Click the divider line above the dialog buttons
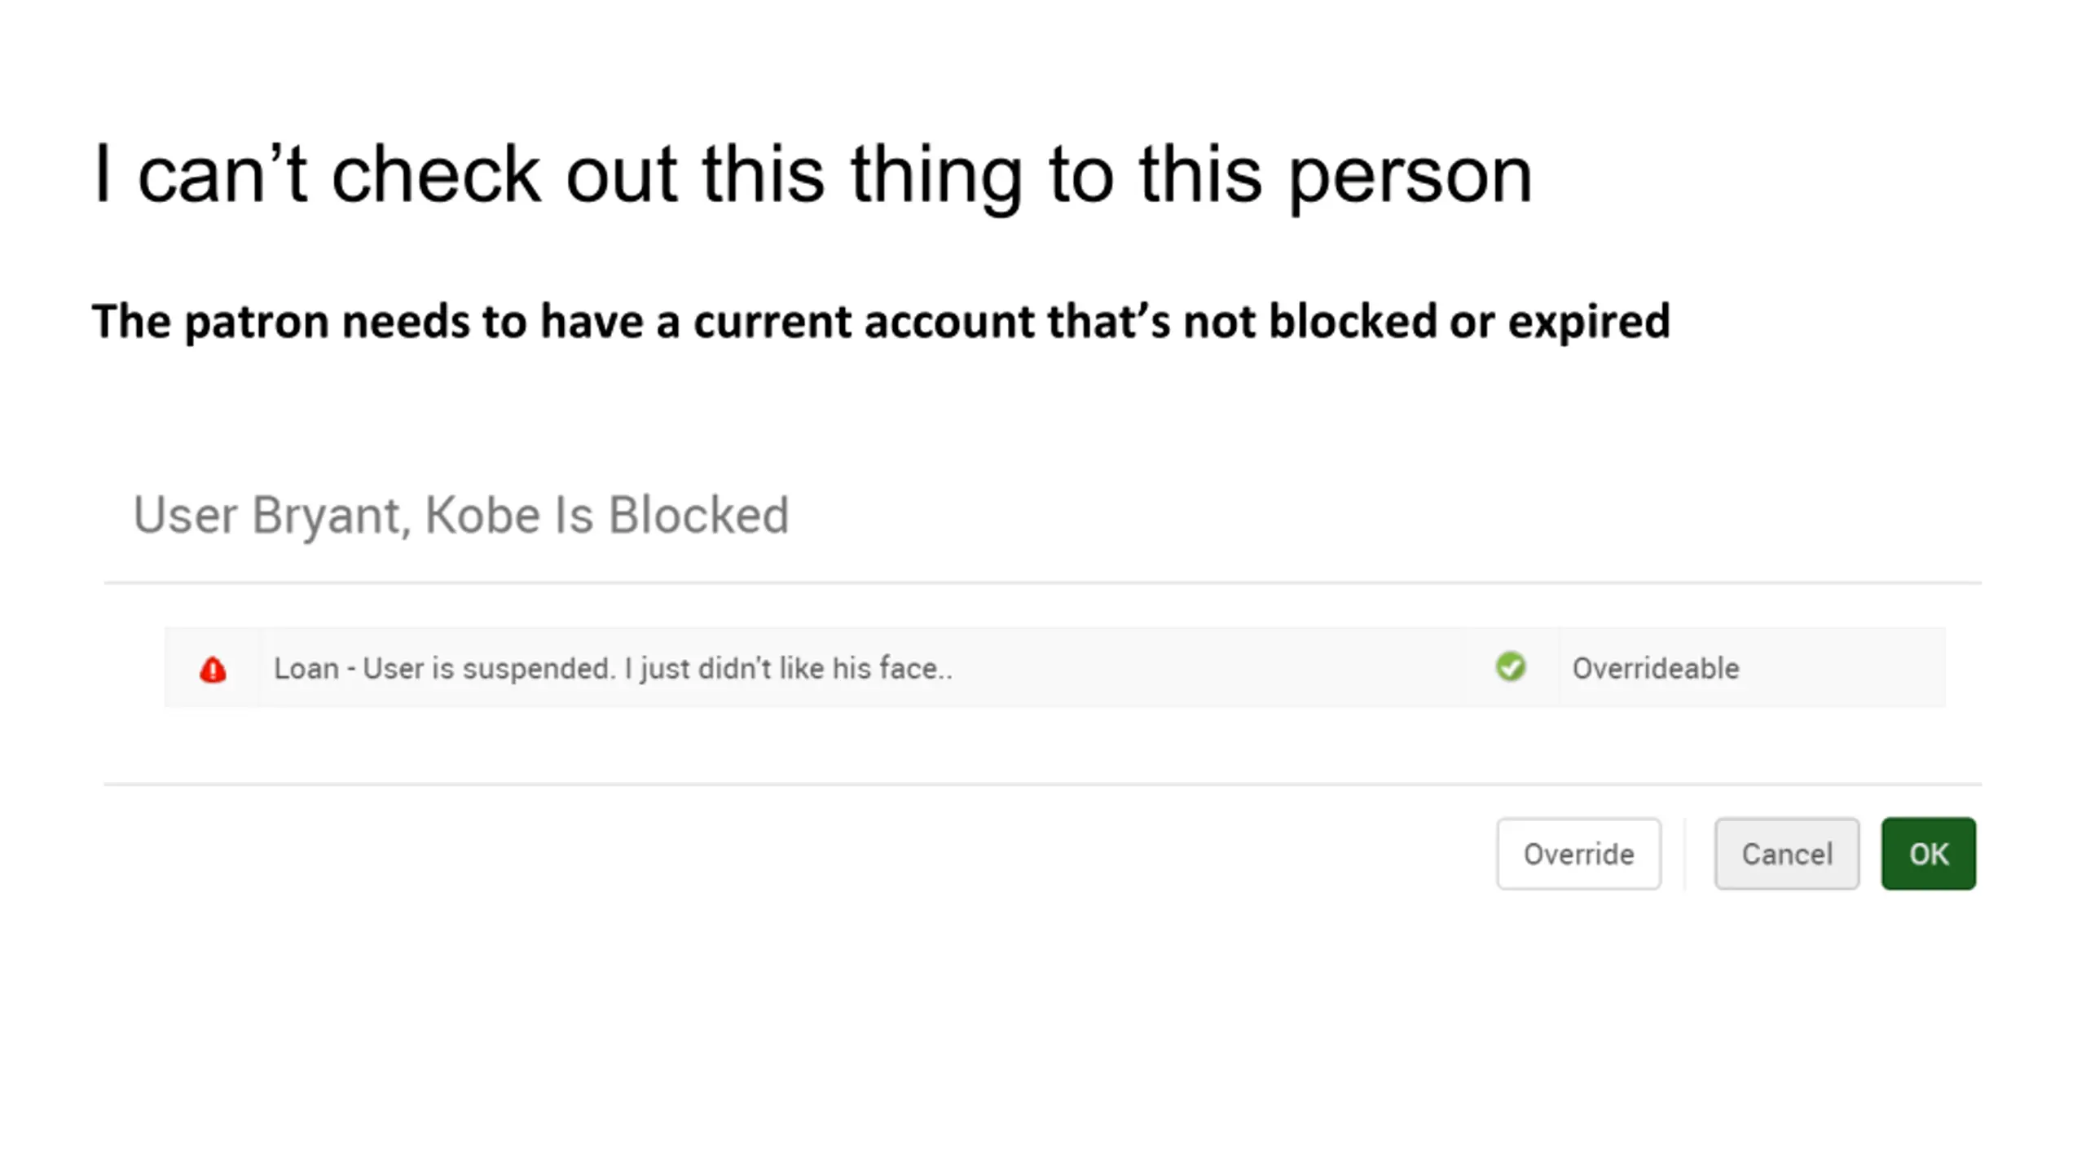 coord(1043,784)
